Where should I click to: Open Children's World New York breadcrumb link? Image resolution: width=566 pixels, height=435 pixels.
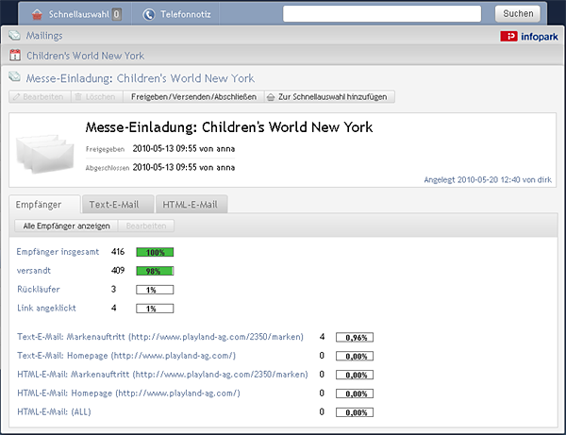(85, 56)
